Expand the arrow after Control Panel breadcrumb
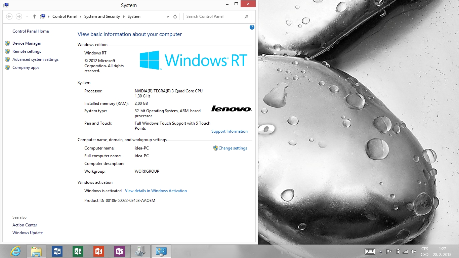Screen dimensions: 459x258 tap(81, 16)
